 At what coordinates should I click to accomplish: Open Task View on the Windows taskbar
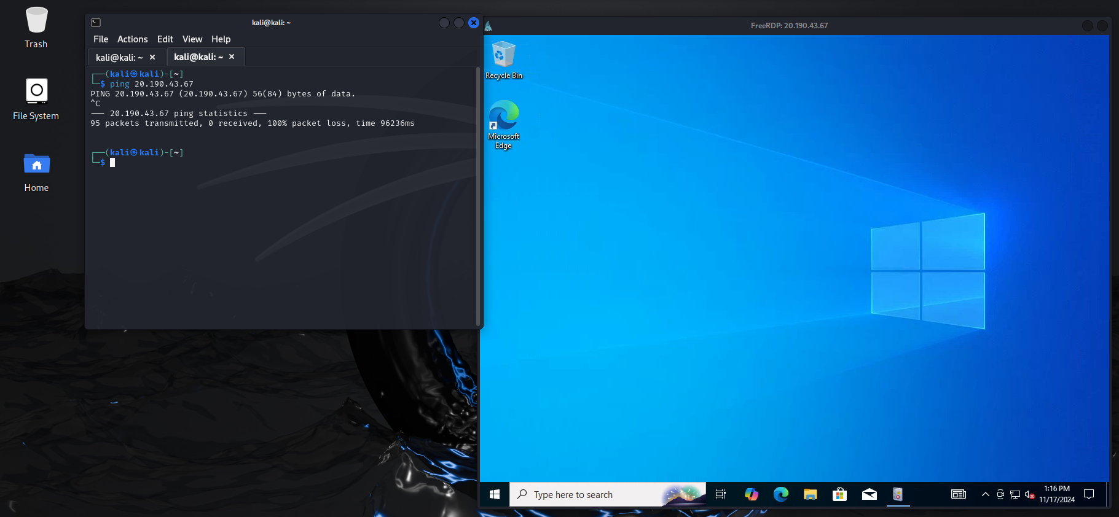coord(721,494)
